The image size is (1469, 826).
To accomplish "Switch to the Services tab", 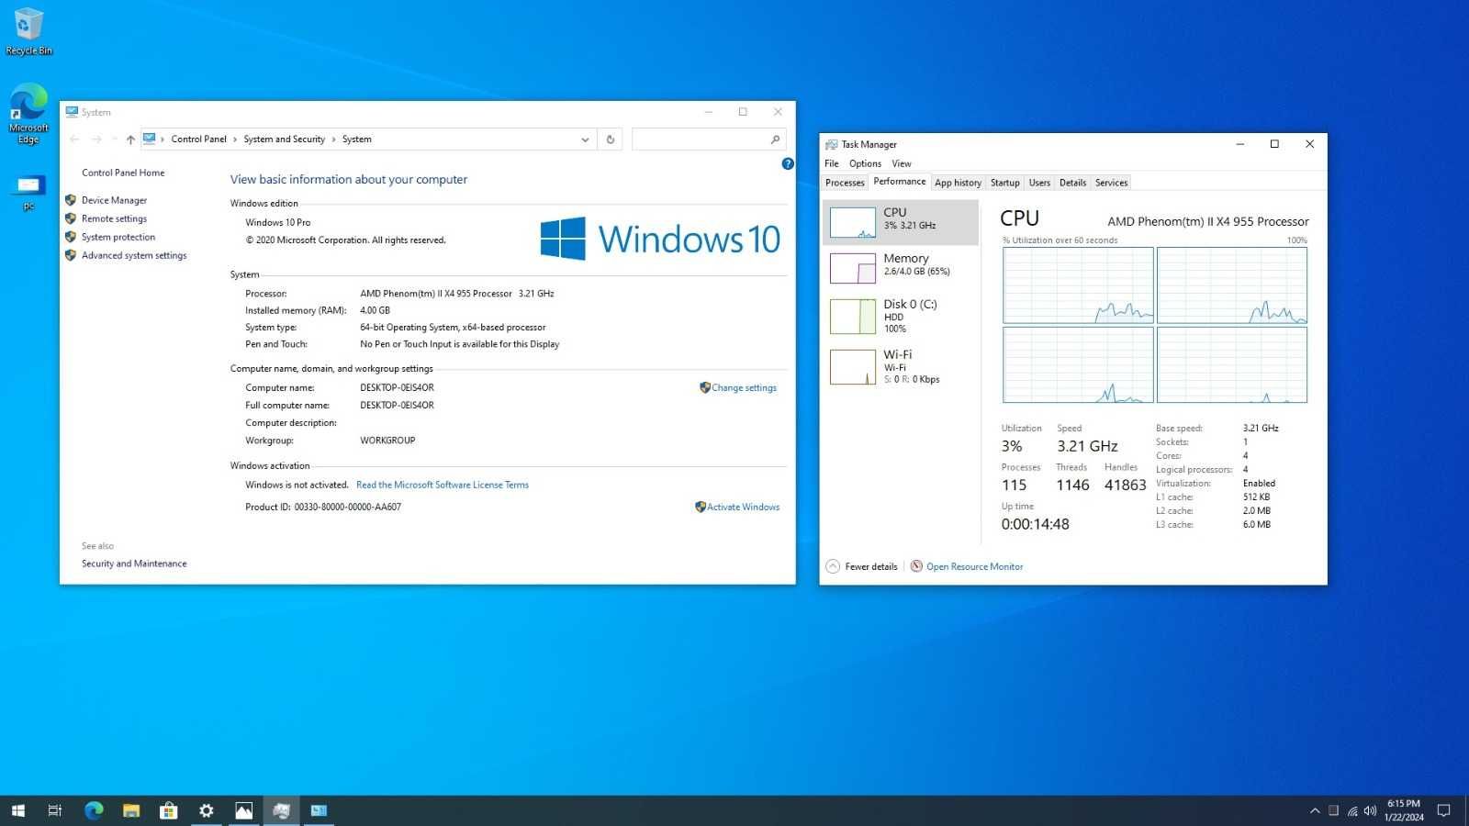I will click(1111, 183).
